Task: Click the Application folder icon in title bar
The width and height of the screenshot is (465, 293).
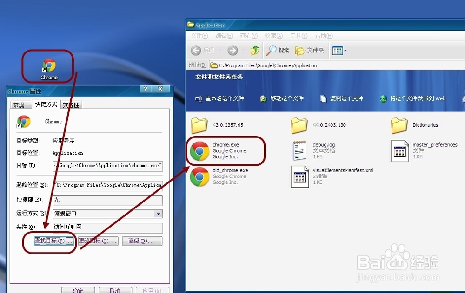Action: (191, 25)
